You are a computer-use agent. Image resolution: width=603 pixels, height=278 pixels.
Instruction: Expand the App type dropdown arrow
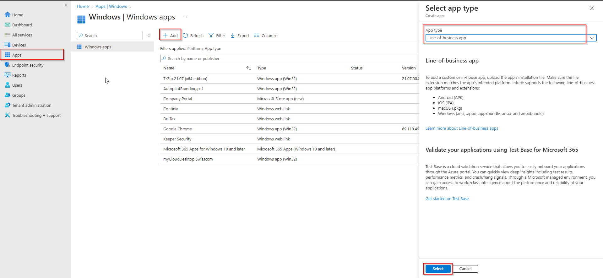pyautogui.click(x=592, y=38)
